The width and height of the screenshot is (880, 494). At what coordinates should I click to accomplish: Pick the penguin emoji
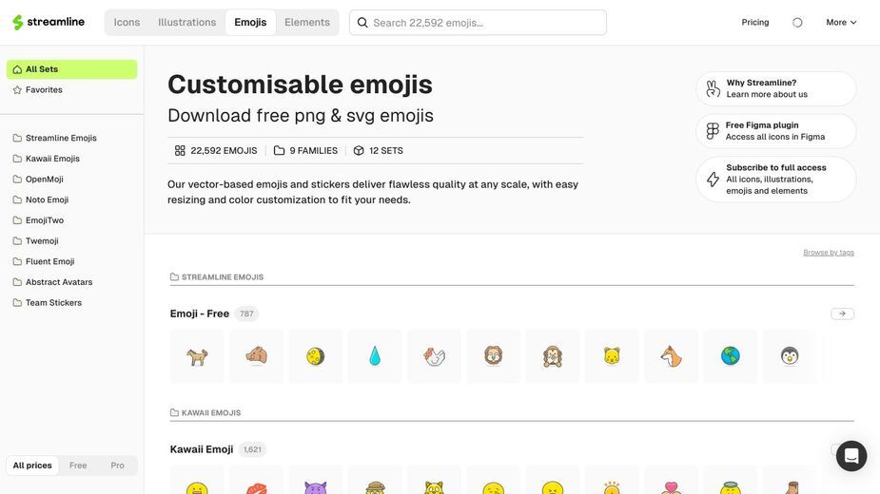click(789, 356)
